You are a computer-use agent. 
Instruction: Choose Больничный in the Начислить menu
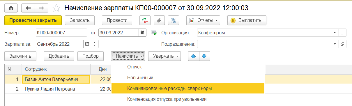tap(188, 77)
